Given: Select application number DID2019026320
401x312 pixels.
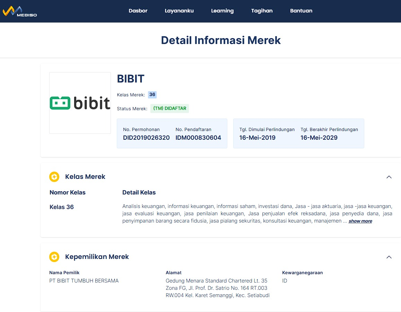Looking at the screenshot, I should click(146, 138).
